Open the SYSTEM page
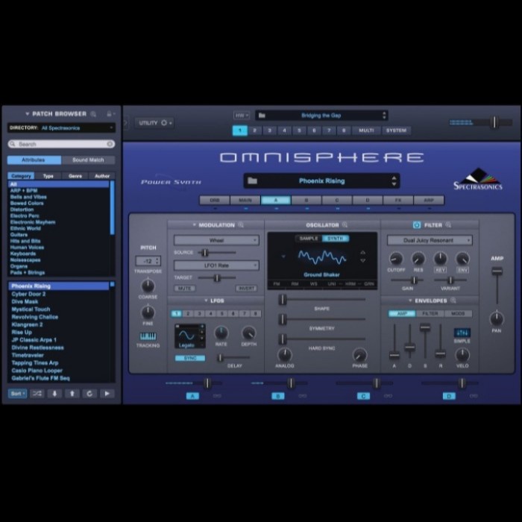Screen dimensions: 522x522 coord(396,130)
